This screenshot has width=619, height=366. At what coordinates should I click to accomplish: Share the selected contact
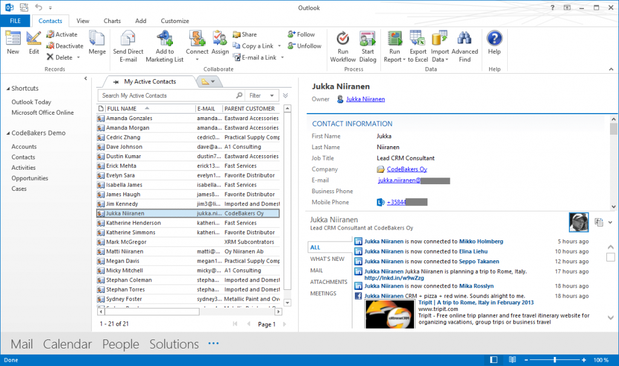coord(245,34)
